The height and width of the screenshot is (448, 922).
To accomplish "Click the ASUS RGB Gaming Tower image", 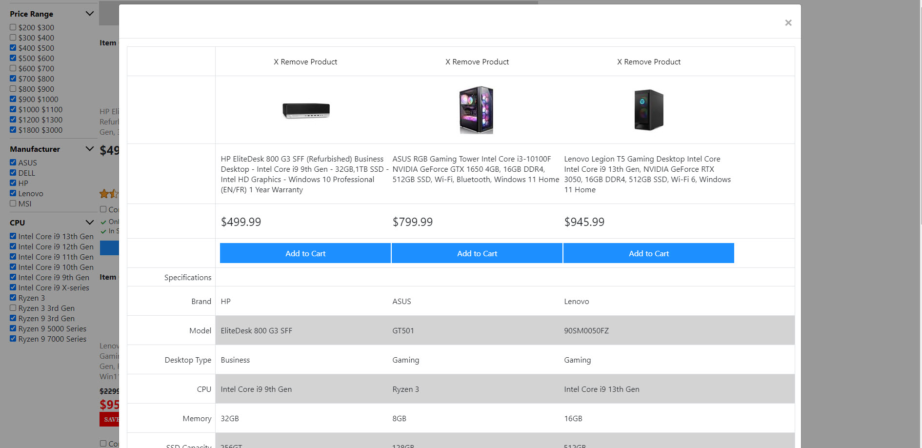I will [x=477, y=110].
